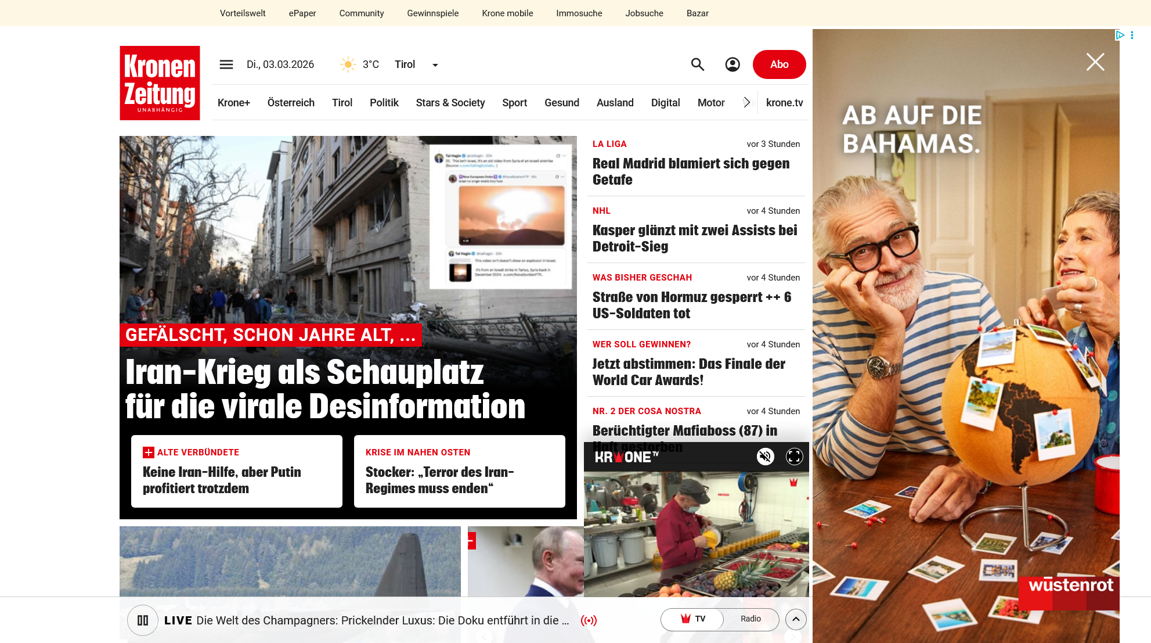Unmute the Krone TV video player
The width and height of the screenshot is (1151, 643).
point(766,457)
